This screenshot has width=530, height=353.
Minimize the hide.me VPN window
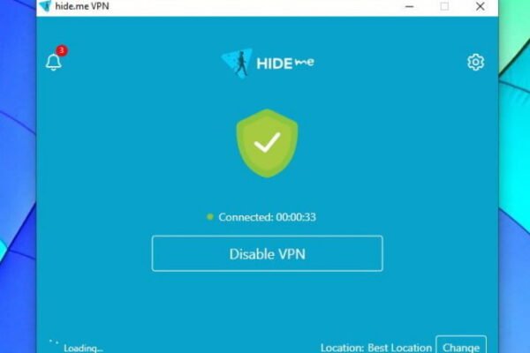tap(409, 6)
